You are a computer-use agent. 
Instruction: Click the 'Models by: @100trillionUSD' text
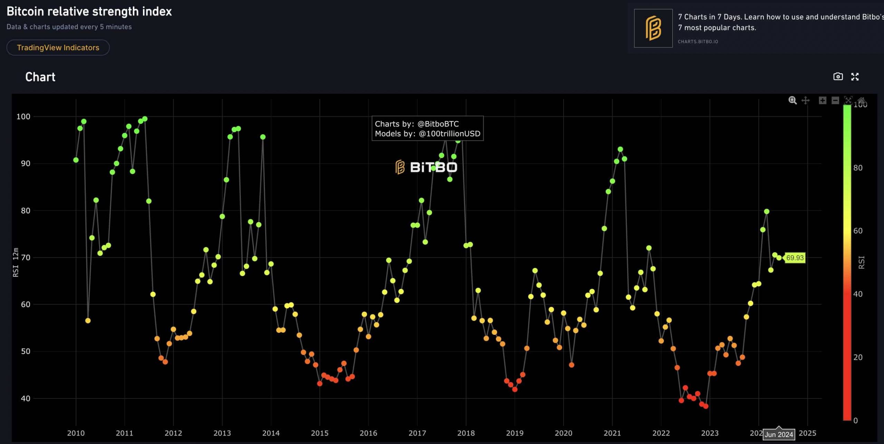click(x=427, y=134)
